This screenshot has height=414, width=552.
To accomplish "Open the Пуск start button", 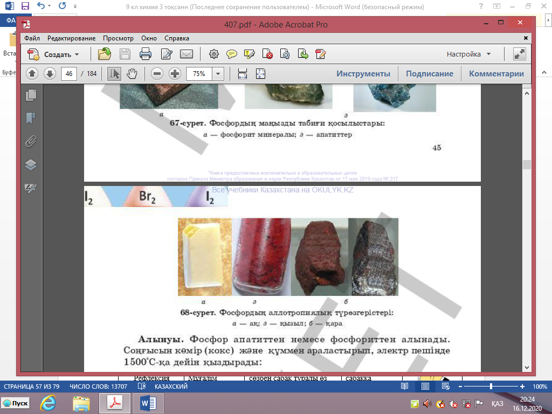I will pos(16,403).
